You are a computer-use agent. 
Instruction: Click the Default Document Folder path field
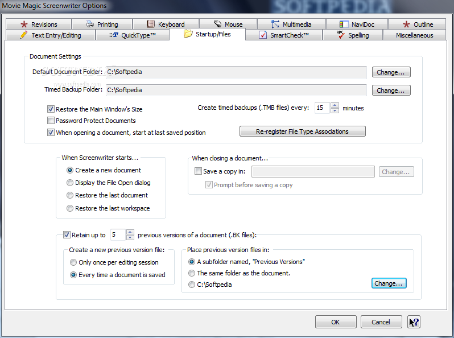coord(236,72)
